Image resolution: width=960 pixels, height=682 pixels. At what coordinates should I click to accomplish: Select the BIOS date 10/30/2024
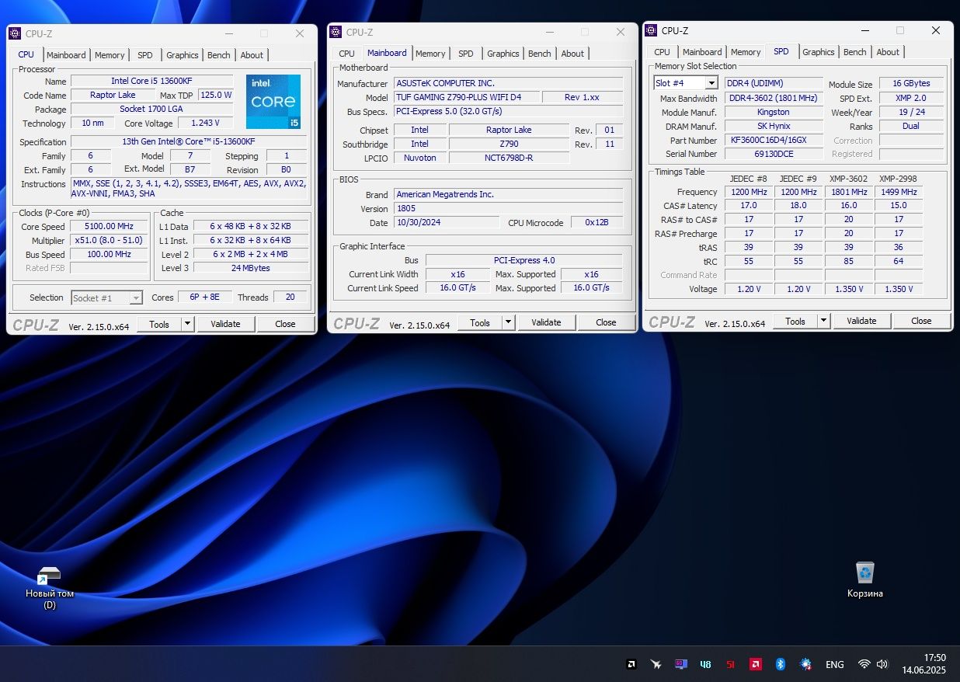point(446,222)
